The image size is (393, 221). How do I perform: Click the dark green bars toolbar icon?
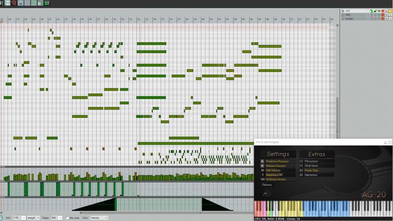point(47,2)
